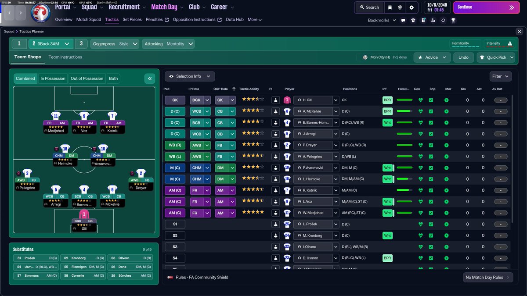Open the Advice dropdown
The image size is (527, 296).
pyautogui.click(x=432, y=57)
